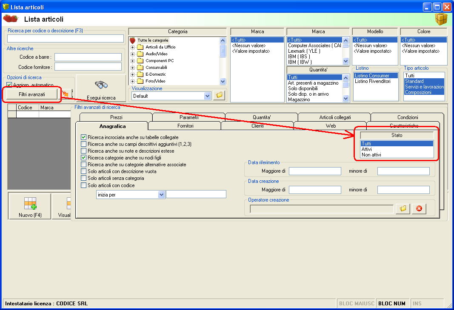454x310 pixels.
Task: Click the Modello header button
Action: [x=375, y=31]
